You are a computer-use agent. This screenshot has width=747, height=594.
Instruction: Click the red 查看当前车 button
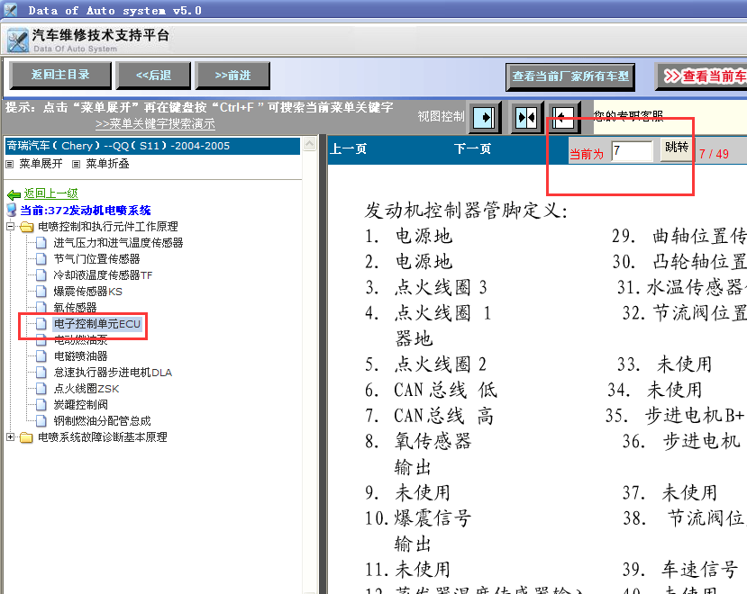click(x=702, y=76)
